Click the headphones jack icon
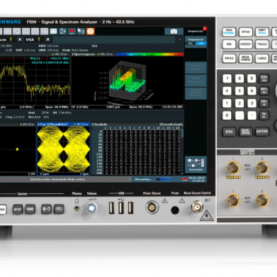277x277 pixels. [x=77, y=208]
